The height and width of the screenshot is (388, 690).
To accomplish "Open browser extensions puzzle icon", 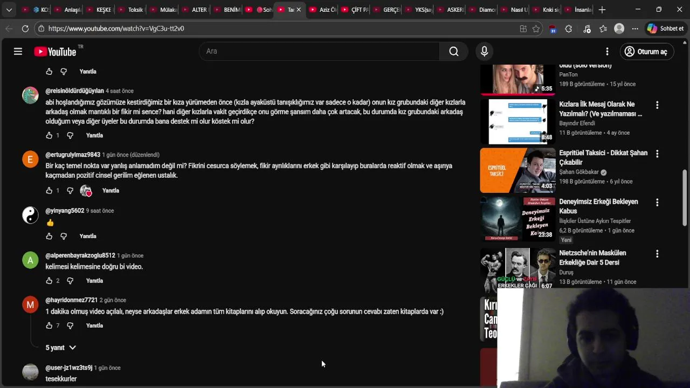I will click(x=568, y=29).
